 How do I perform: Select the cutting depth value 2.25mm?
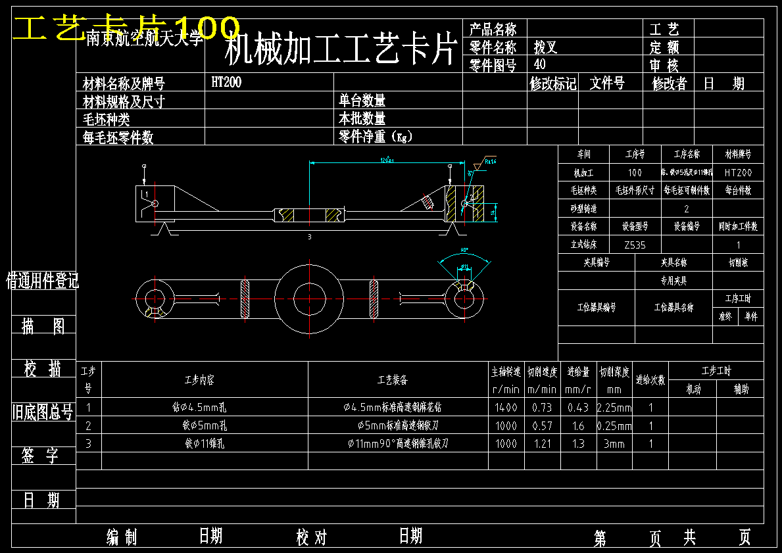pos(614,408)
